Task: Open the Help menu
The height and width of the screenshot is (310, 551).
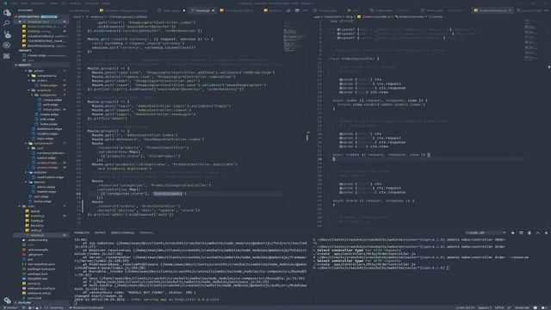Action: [x=106, y=3]
